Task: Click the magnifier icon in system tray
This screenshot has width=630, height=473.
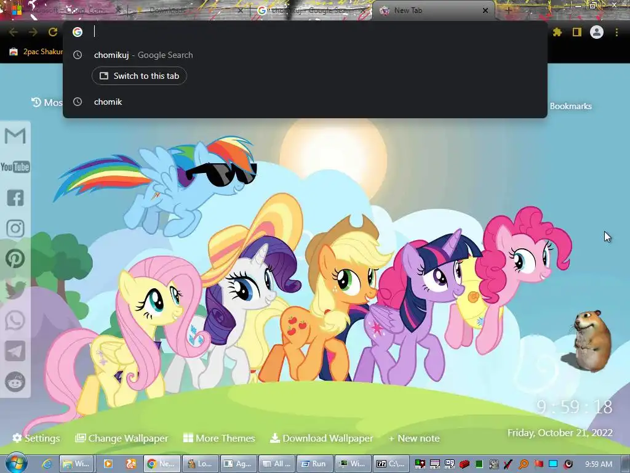Action: click(524, 464)
